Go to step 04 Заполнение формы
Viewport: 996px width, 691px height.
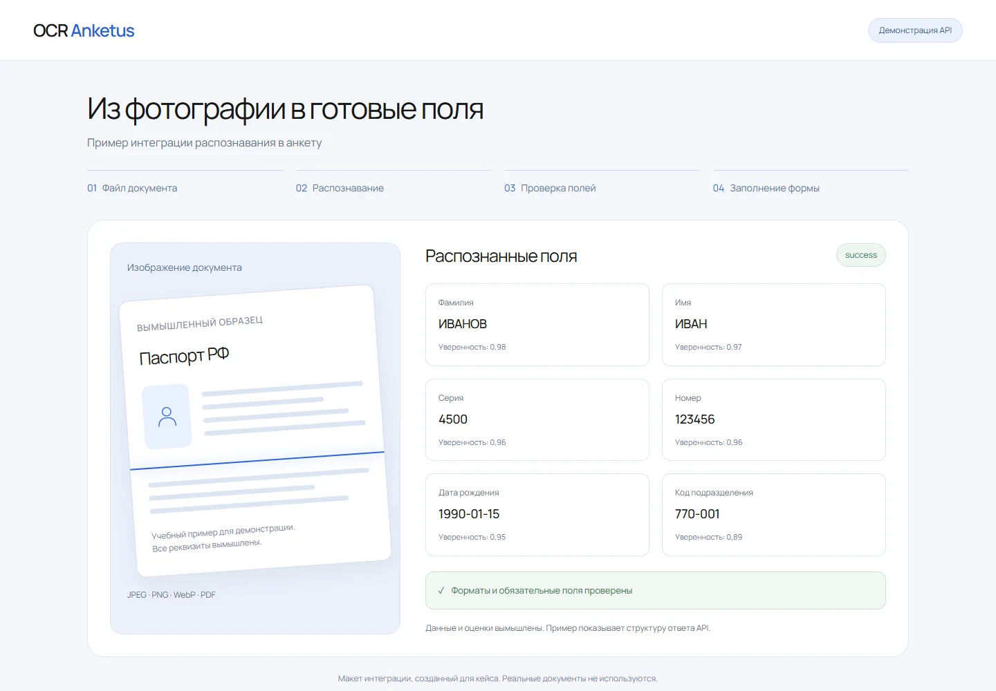(x=766, y=188)
